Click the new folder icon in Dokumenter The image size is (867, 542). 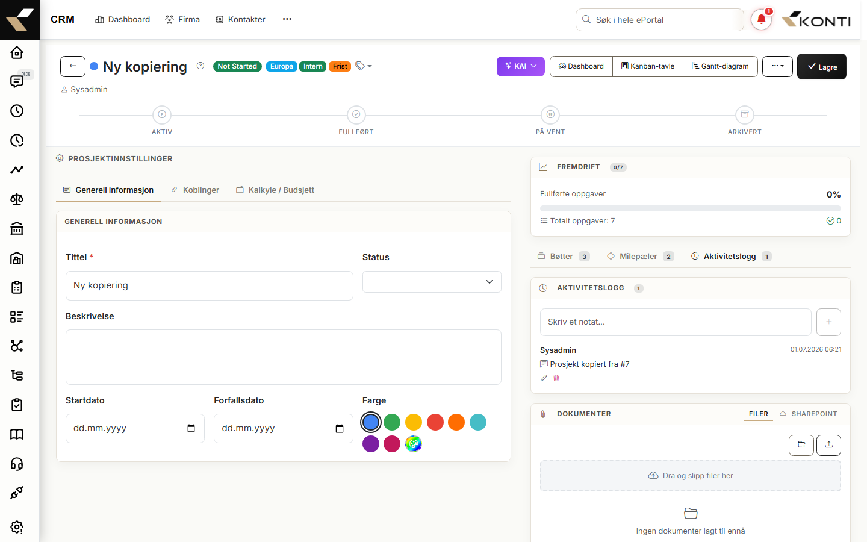[x=801, y=445]
